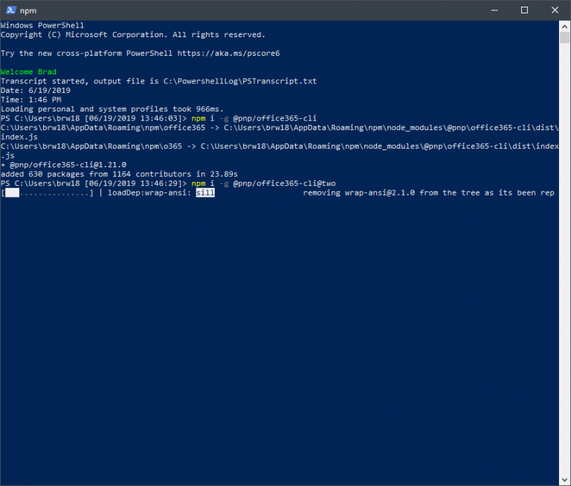The height and width of the screenshot is (486, 571).
Task: Click the scrollbar up arrow
Action: click(x=564, y=26)
